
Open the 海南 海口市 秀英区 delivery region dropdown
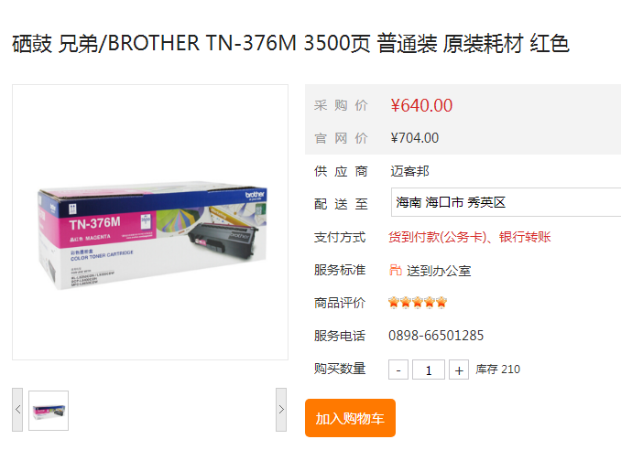[x=507, y=202]
